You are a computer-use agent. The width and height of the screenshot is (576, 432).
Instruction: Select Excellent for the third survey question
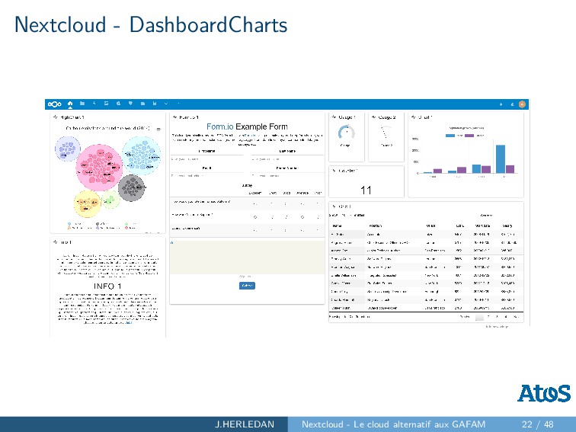pyautogui.click(x=255, y=230)
